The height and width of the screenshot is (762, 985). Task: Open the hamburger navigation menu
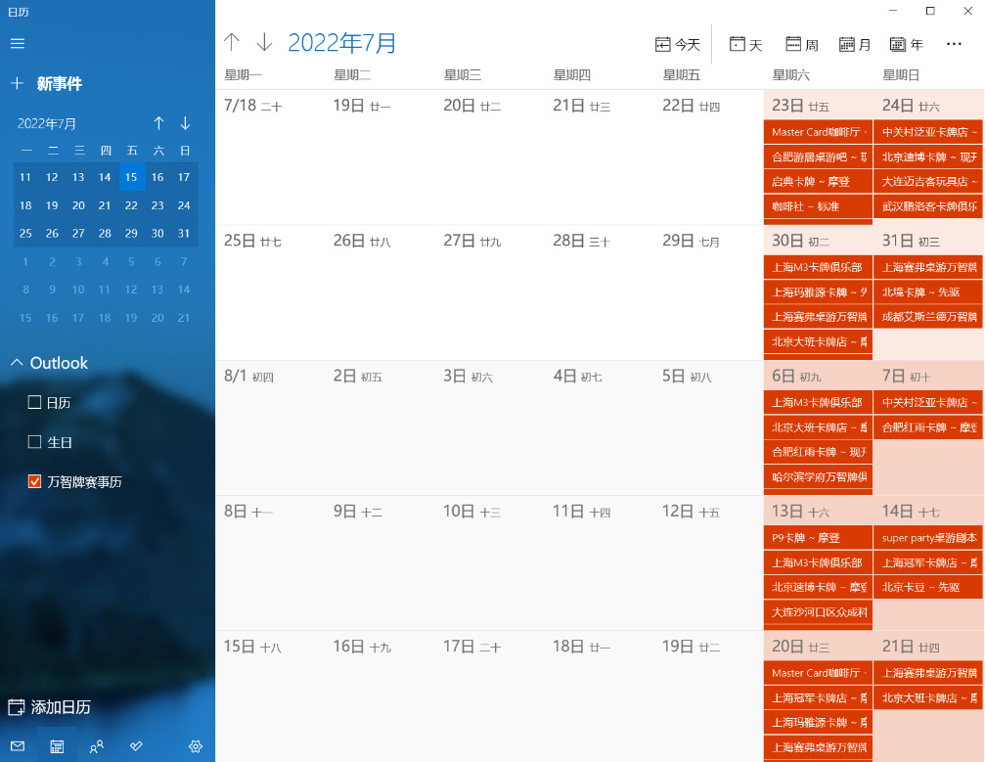tap(17, 44)
